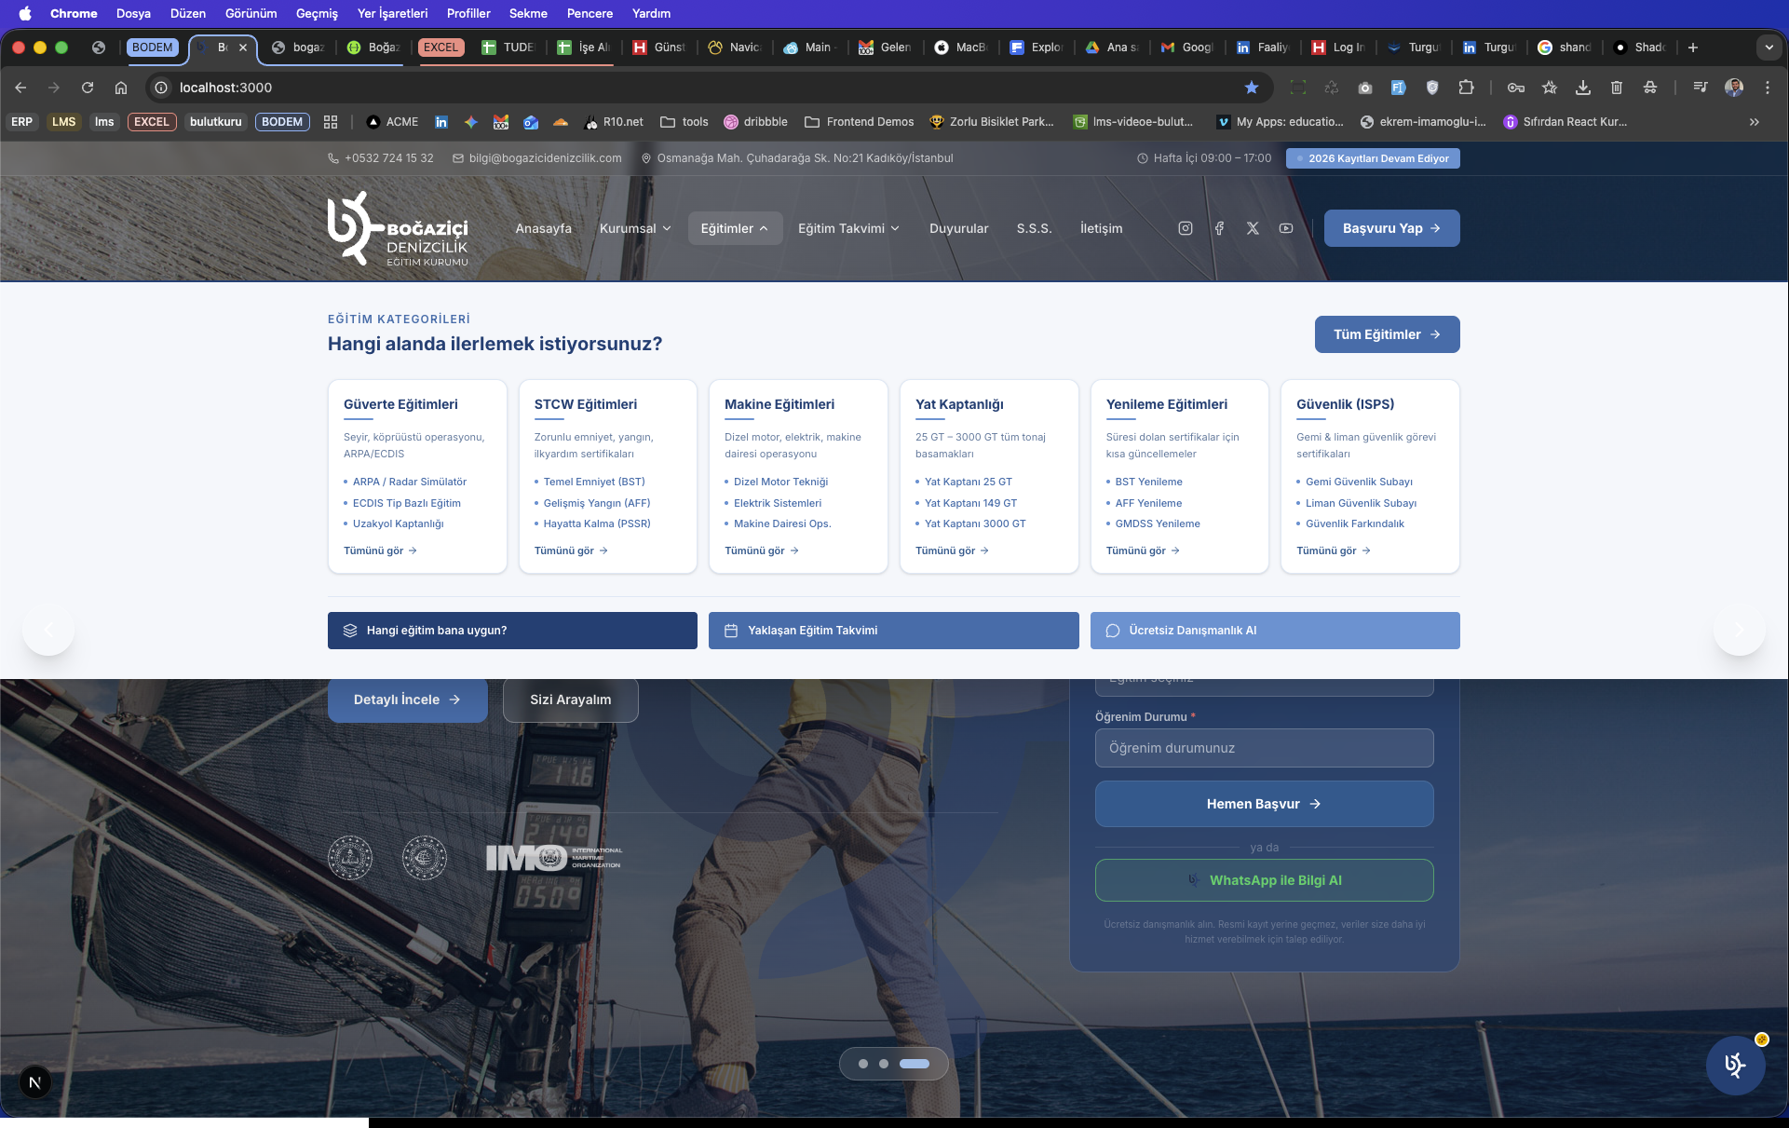Screen dimensions: 1789x1128
Task: Open the Facebook social icon
Action: point(1219,228)
